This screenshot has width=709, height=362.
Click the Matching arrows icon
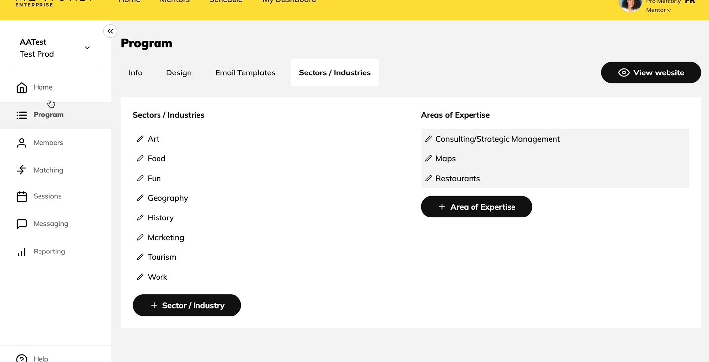click(x=22, y=170)
